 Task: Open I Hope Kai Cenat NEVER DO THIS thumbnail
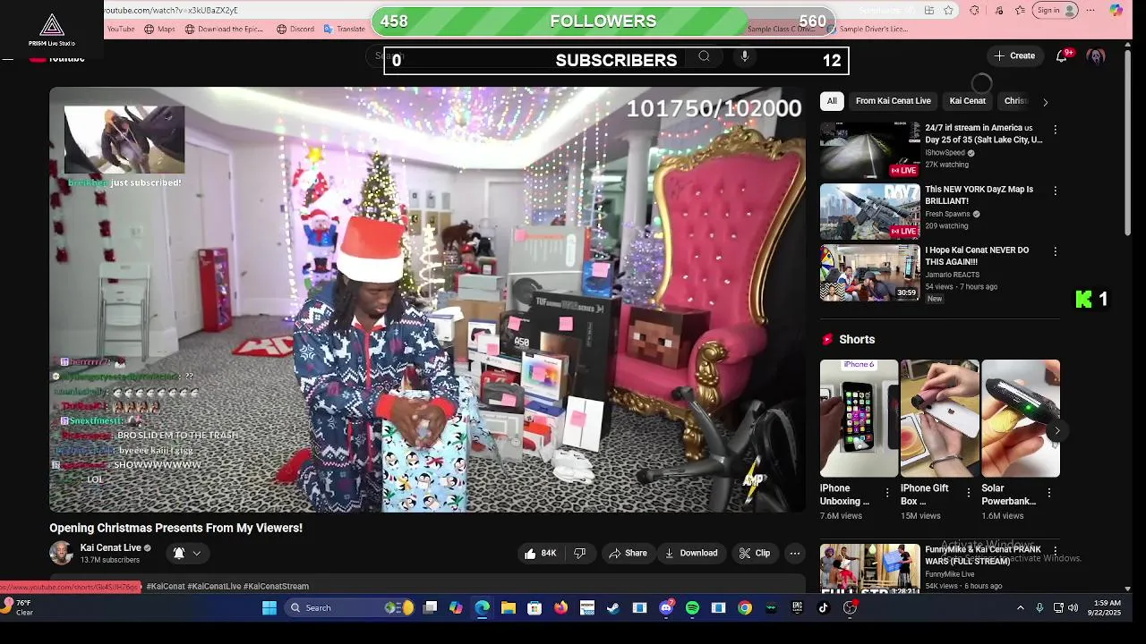(x=869, y=273)
